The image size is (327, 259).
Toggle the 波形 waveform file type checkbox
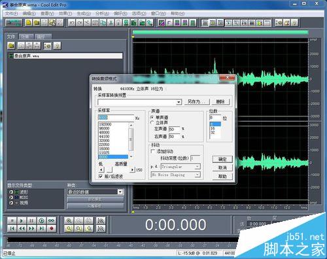coord(11,192)
